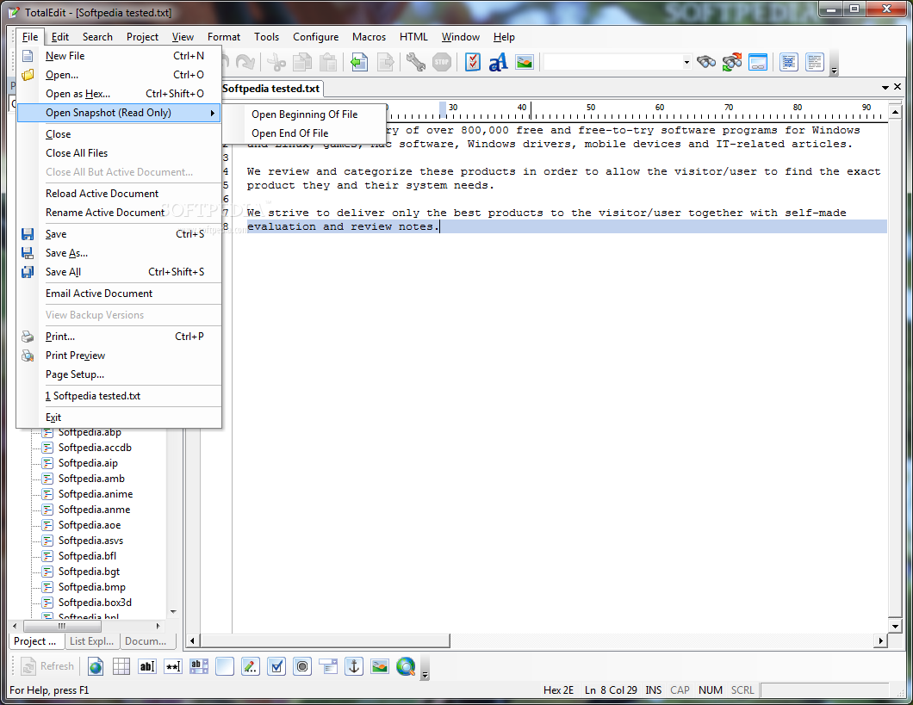The image size is (913, 705).
Task: Insert a checkbox using the checkbox icon
Action: [276, 666]
